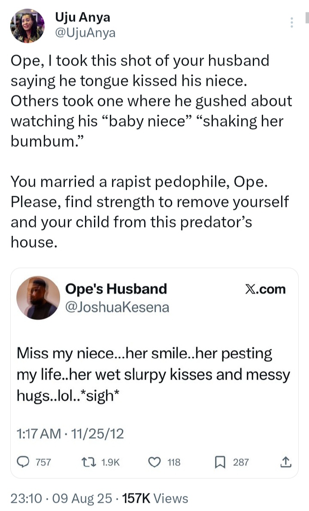Tap the 757 replies count

coord(43,462)
